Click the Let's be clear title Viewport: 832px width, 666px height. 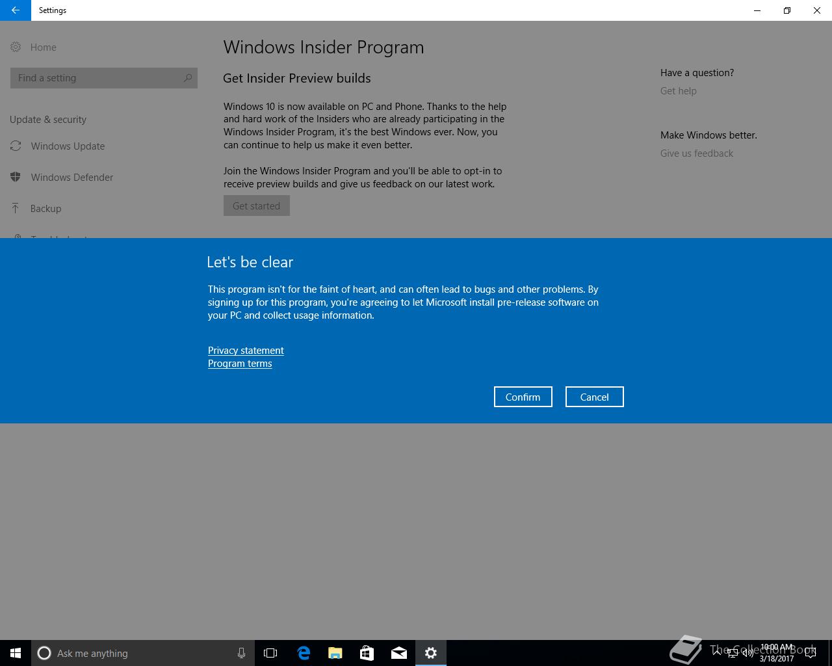pyautogui.click(x=250, y=262)
